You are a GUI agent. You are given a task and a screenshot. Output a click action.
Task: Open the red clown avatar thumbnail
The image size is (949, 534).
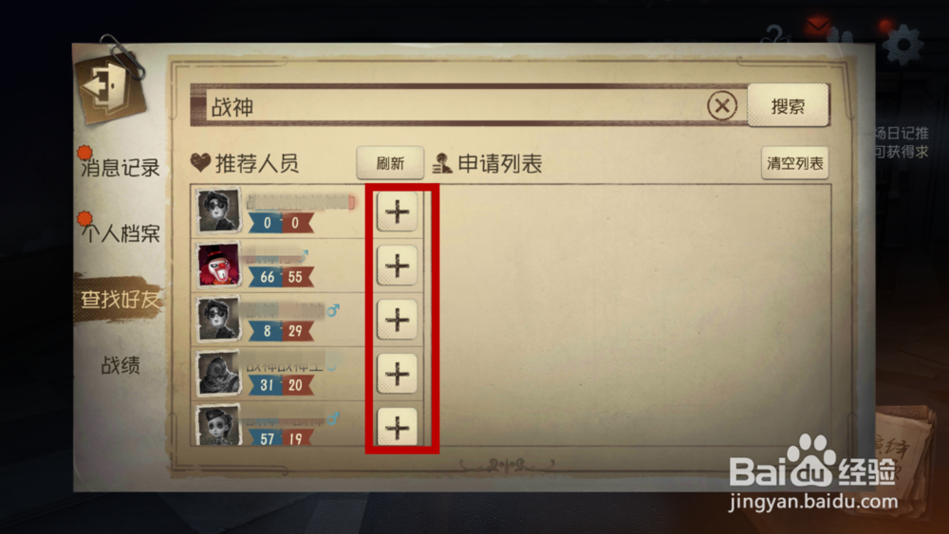[218, 266]
